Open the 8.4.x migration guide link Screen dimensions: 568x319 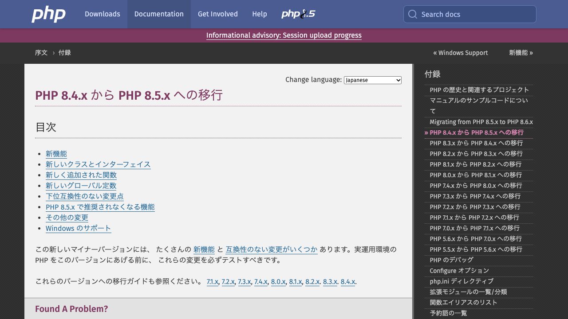(348, 281)
